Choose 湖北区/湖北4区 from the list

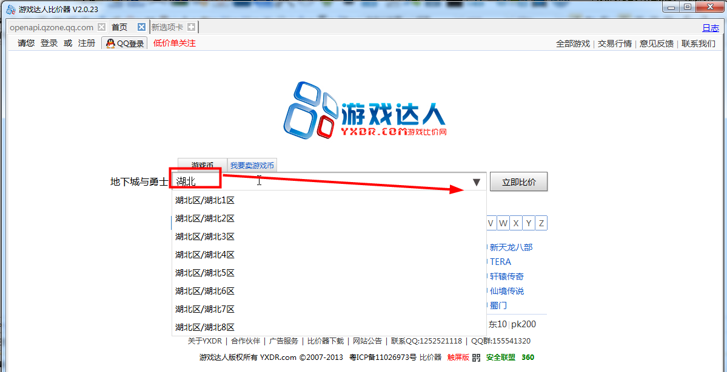pos(329,255)
